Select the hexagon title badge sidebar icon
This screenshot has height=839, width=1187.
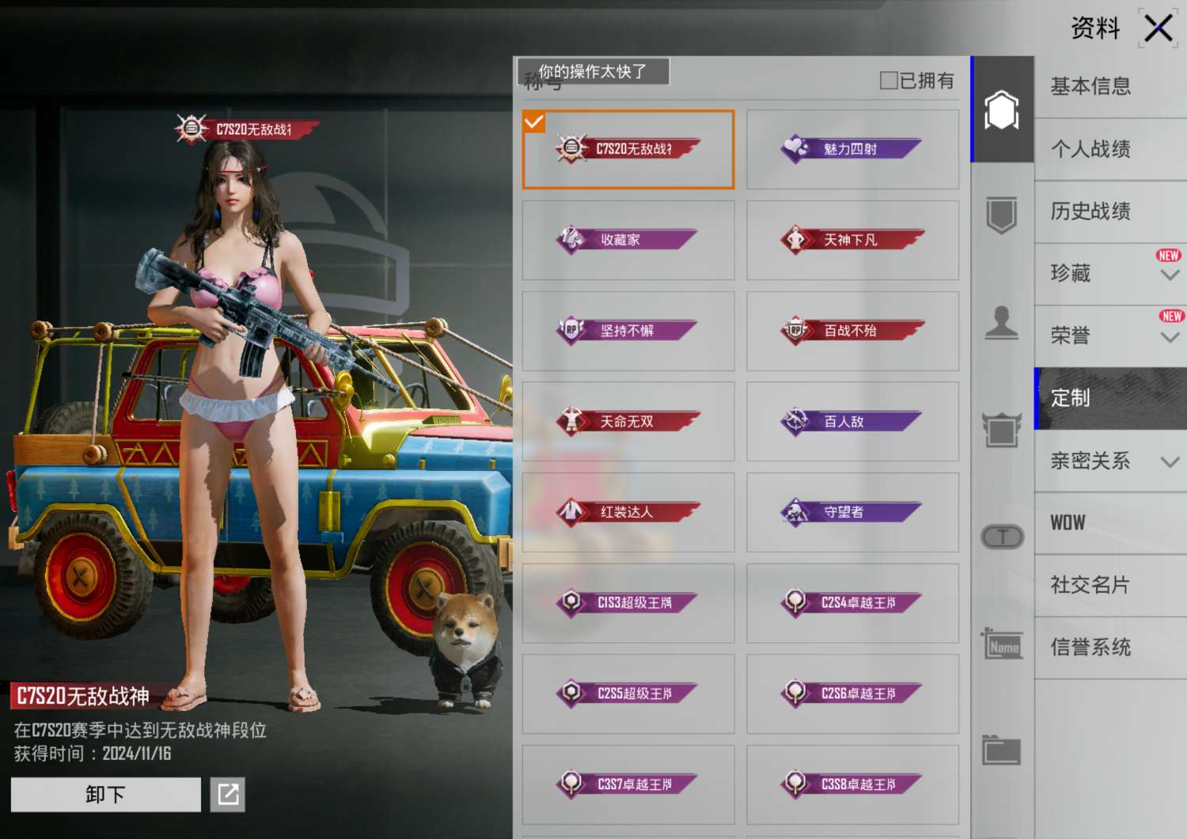[1001, 110]
